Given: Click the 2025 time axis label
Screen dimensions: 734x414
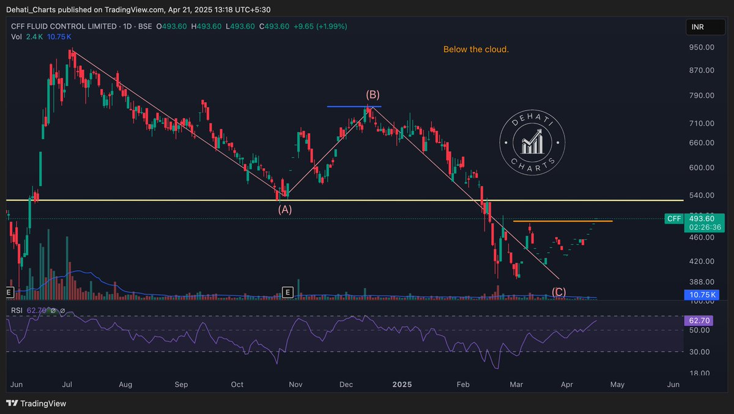Looking at the screenshot, I should click(x=402, y=385).
